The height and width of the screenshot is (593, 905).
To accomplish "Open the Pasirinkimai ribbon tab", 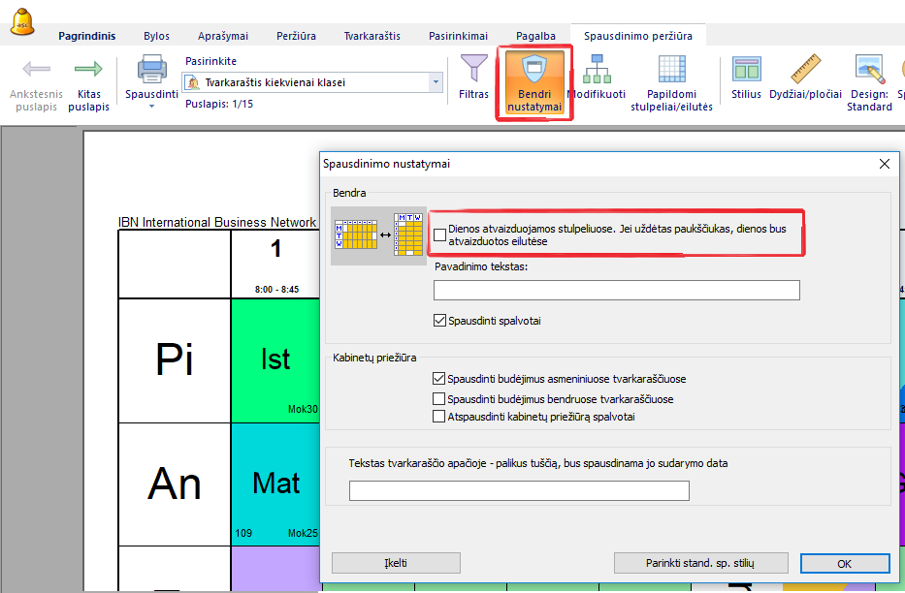I will click(459, 36).
